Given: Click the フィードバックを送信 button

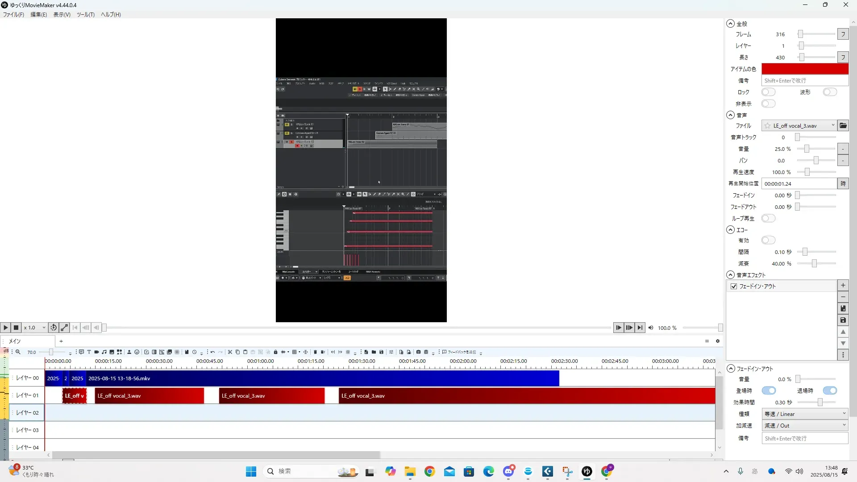Looking at the screenshot, I should pos(459,352).
